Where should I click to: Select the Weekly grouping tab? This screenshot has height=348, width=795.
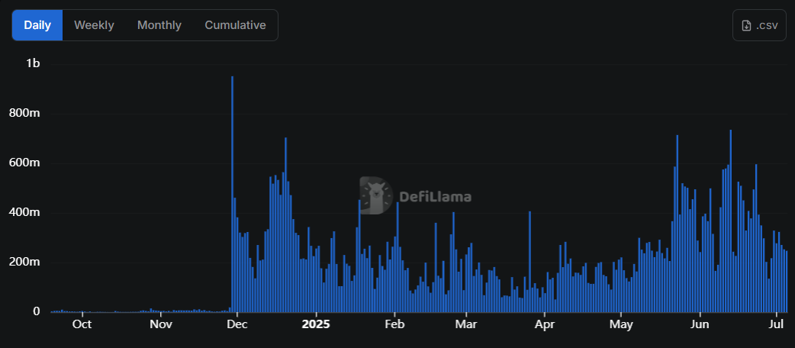[94, 25]
